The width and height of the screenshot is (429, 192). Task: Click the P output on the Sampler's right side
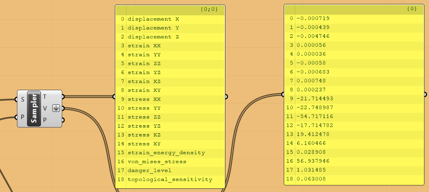pyautogui.click(x=44, y=120)
